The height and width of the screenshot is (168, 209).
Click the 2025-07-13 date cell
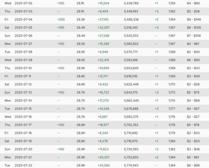click(24, 92)
